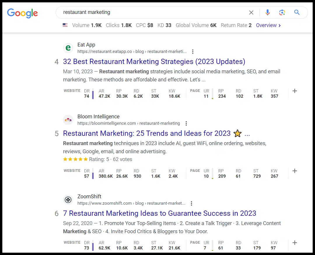The height and width of the screenshot is (255, 315).
Task: Start voice search with microphone icon
Action: [x=267, y=13]
